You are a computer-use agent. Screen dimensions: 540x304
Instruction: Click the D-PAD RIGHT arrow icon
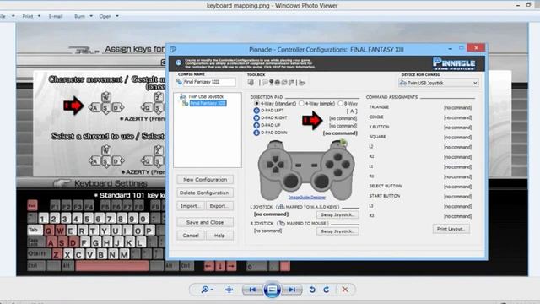click(x=256, y=118)
